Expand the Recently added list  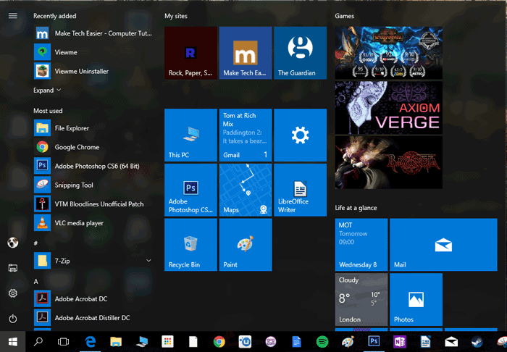pyautogui.click(x=47, y=91)
